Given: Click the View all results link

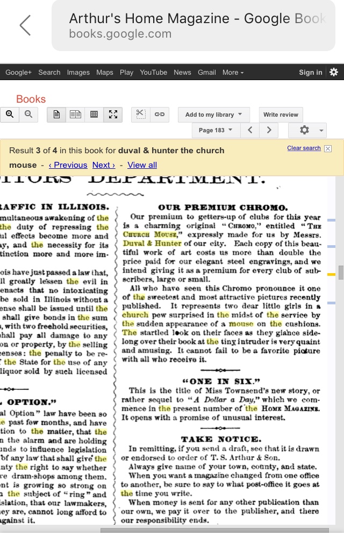Looking at the screenshot, I should (x=142, y=165).
